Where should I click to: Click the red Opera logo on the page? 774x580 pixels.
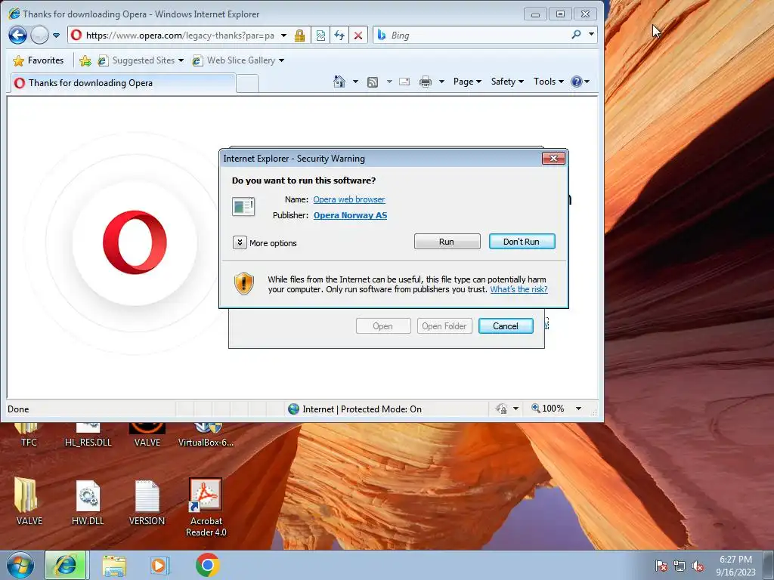pos(135,242)
